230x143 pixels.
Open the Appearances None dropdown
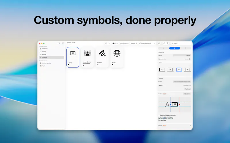pyautogui.click(x=187, y=59)
